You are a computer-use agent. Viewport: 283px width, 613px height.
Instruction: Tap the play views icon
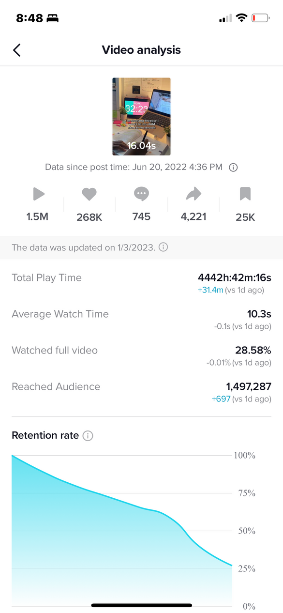coord(39,195)
